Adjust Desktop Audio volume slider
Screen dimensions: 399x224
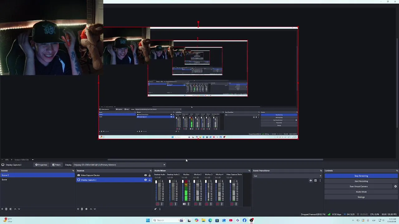tap(156, 190)
